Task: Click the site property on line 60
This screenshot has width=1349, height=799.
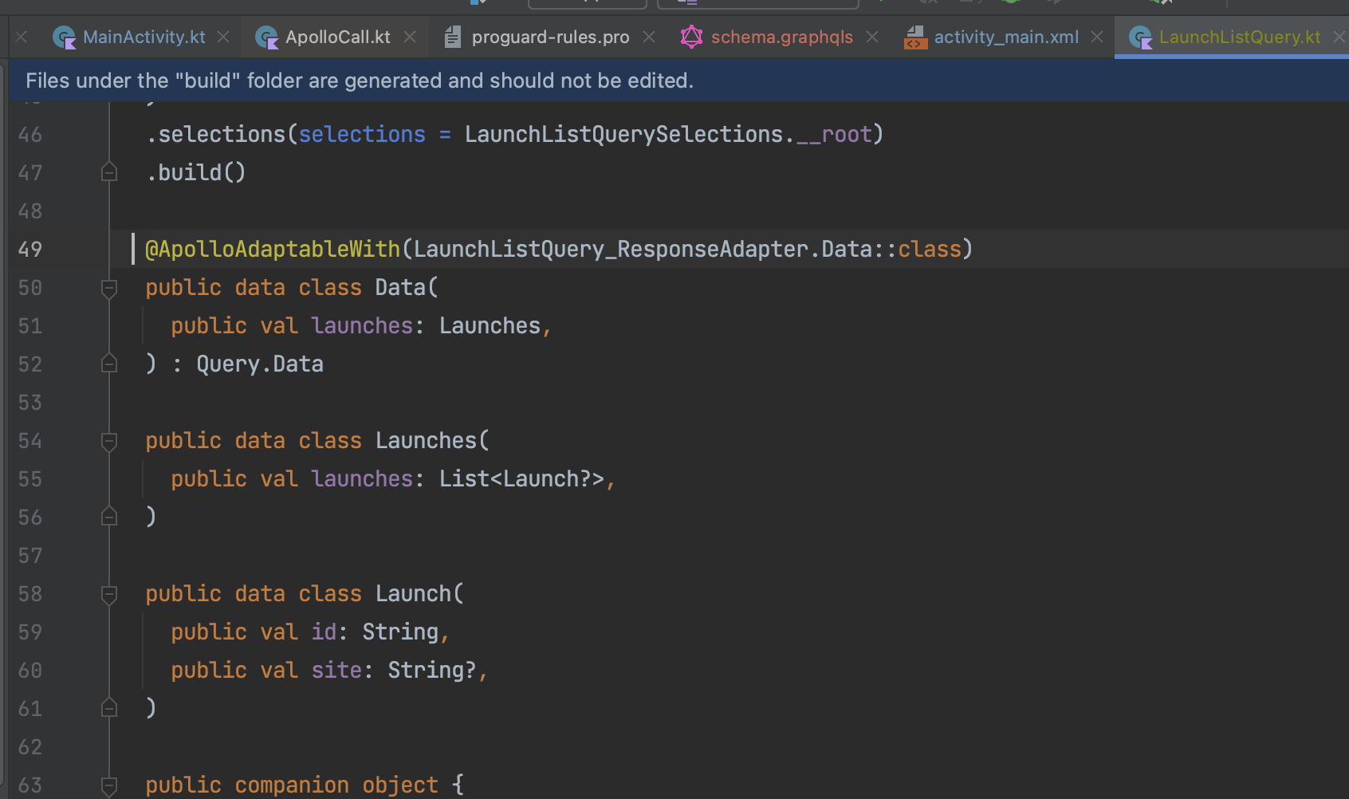Action: pos(336,671)
